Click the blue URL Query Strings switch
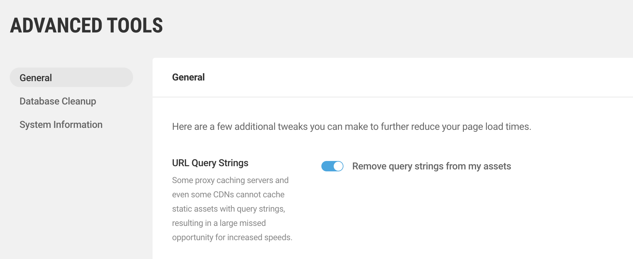The width and height of the screenshot is (633, 259). click(332, 166)
